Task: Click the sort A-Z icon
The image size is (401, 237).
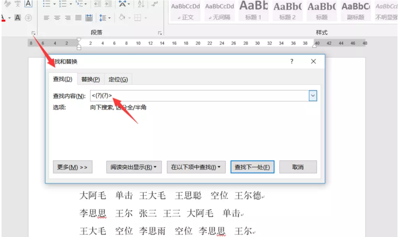Action: coord(141,4)
